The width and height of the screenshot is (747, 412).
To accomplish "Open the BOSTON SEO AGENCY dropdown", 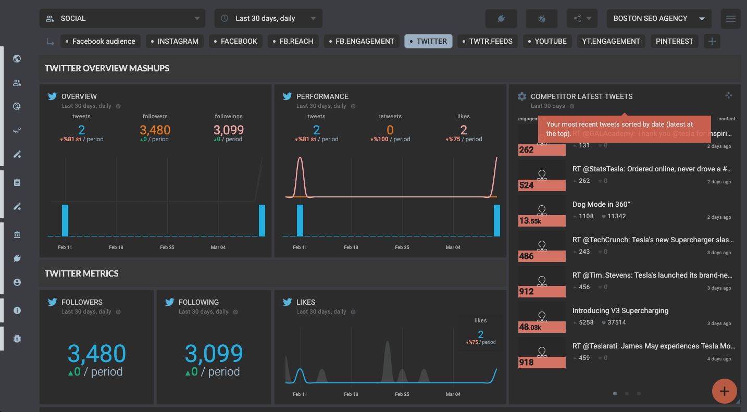I will pyautogui.click(x=659, y=18).
